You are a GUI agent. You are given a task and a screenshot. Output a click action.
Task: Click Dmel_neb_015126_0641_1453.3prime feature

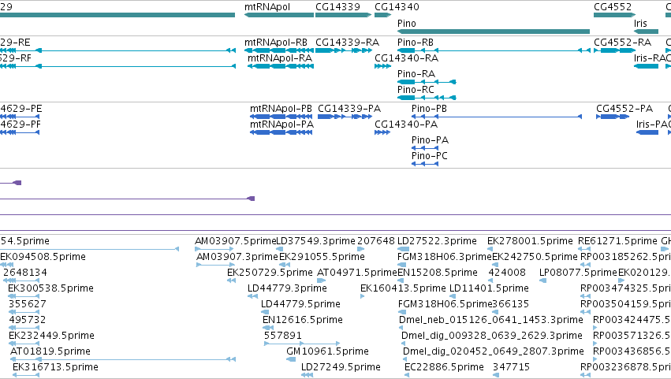[x=401, y=328]
